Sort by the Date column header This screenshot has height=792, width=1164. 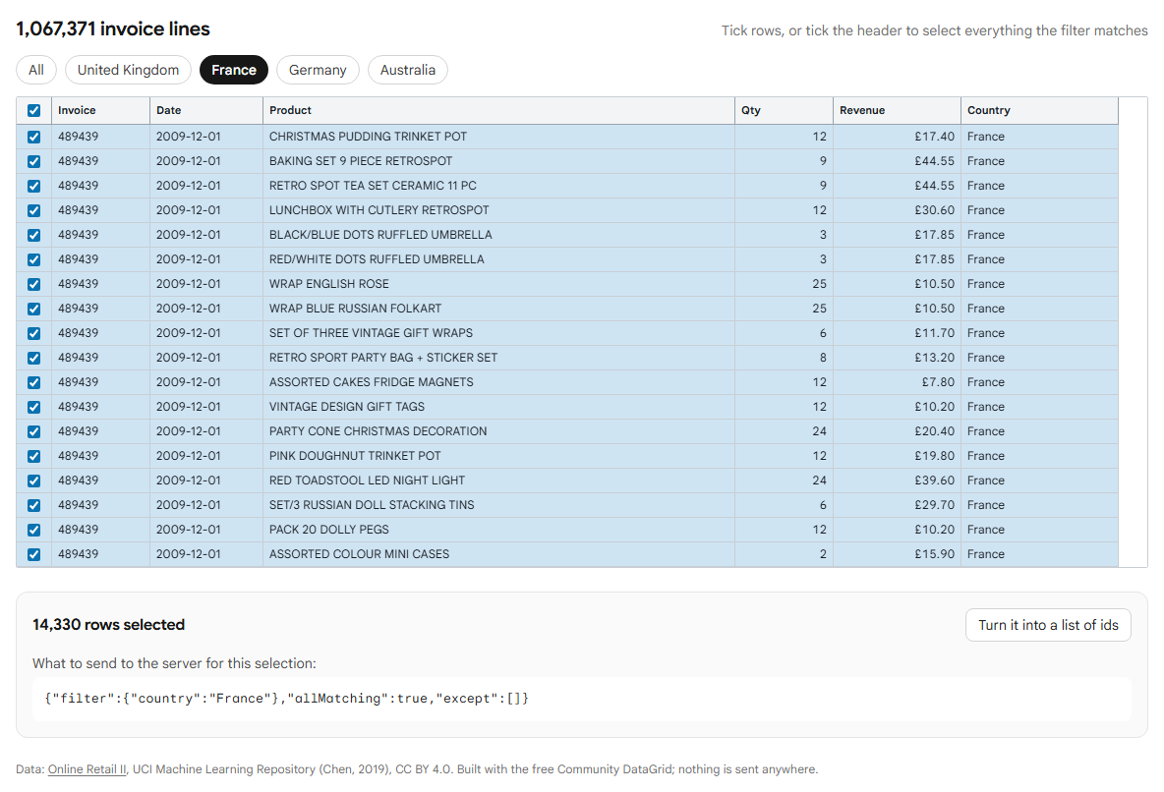click(x=205, y=111)
